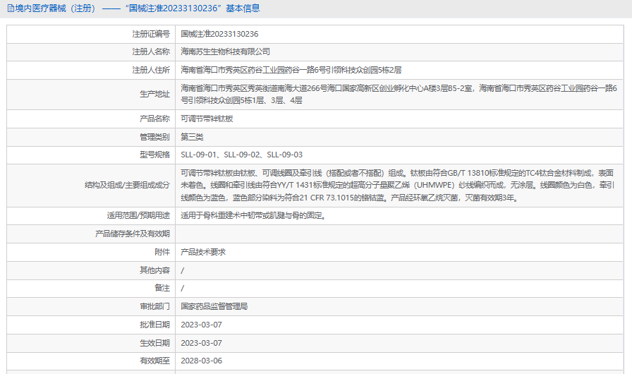Click the empty 产品储存条件及有效期 value cell

coord(399,234)
